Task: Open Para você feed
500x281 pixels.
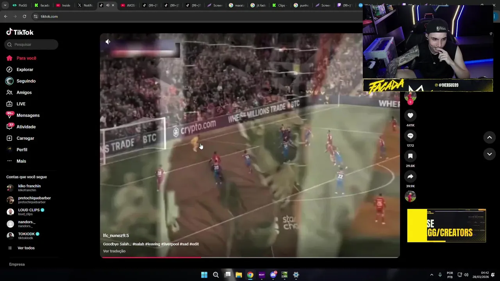Action: pyautogui.click(x=21, y=58)
